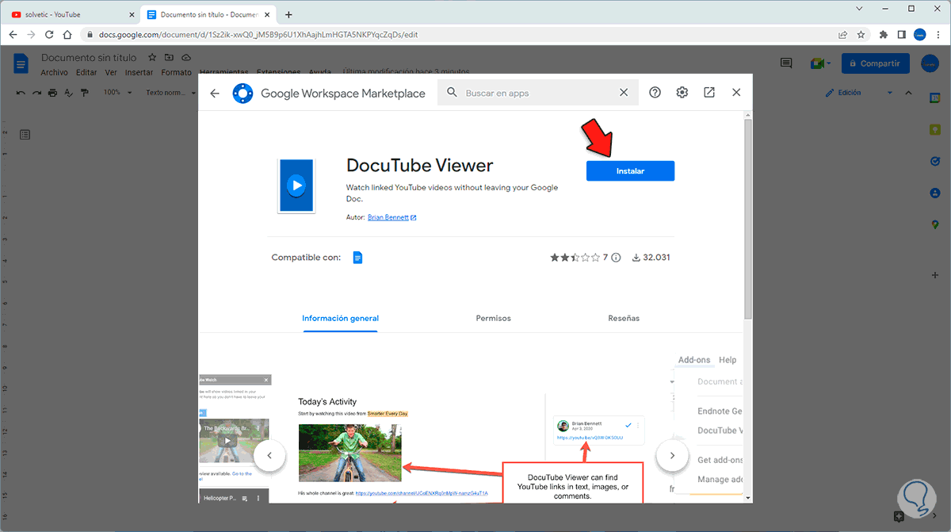This screenshot has width=951, height=532.
Task: Switch to the Reseñas tab
Action: point(624,318)
